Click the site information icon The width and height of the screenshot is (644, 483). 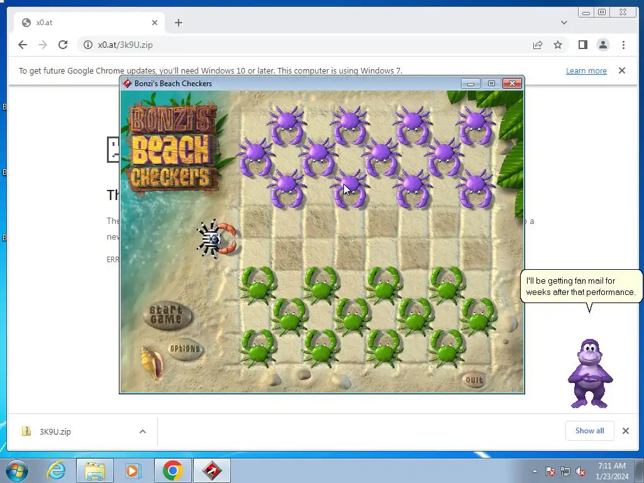pos(88,45)
